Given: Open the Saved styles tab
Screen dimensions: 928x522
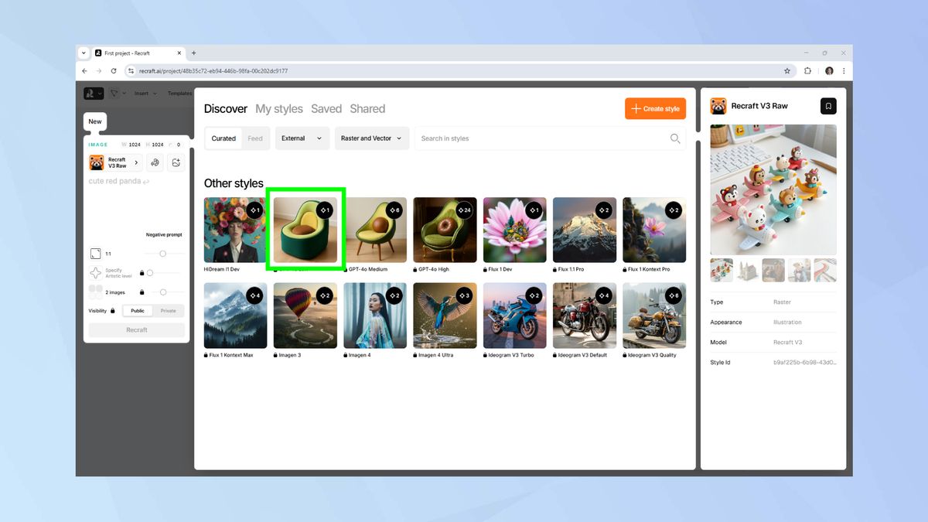Looking at the screenshot, I should (326, 109).
